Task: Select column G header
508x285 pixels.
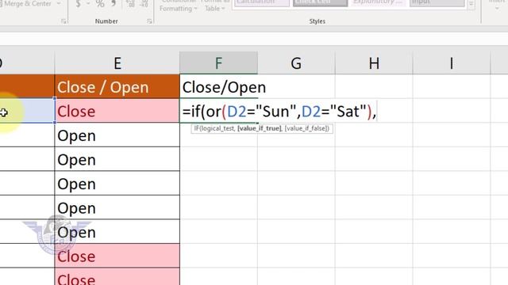Action: tap(296, 63)
